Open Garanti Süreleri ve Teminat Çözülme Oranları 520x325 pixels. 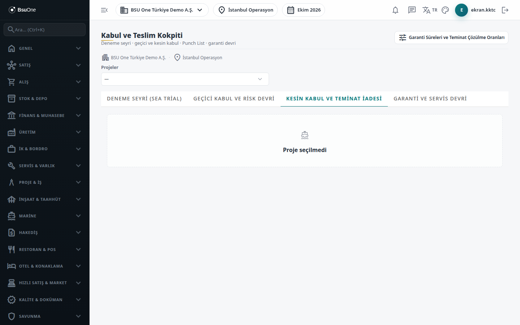point(451,38)
